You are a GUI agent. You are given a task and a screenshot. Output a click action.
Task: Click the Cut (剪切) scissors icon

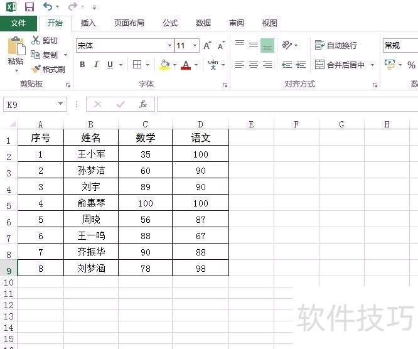click(x=35, y=40)
